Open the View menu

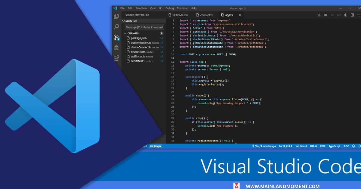(x=153, y=8)
